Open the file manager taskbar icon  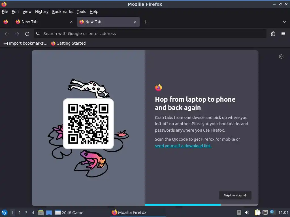pyautogui.click(x=41, y=212)
